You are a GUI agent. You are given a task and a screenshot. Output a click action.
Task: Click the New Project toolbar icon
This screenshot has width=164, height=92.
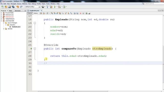[6, 7]
